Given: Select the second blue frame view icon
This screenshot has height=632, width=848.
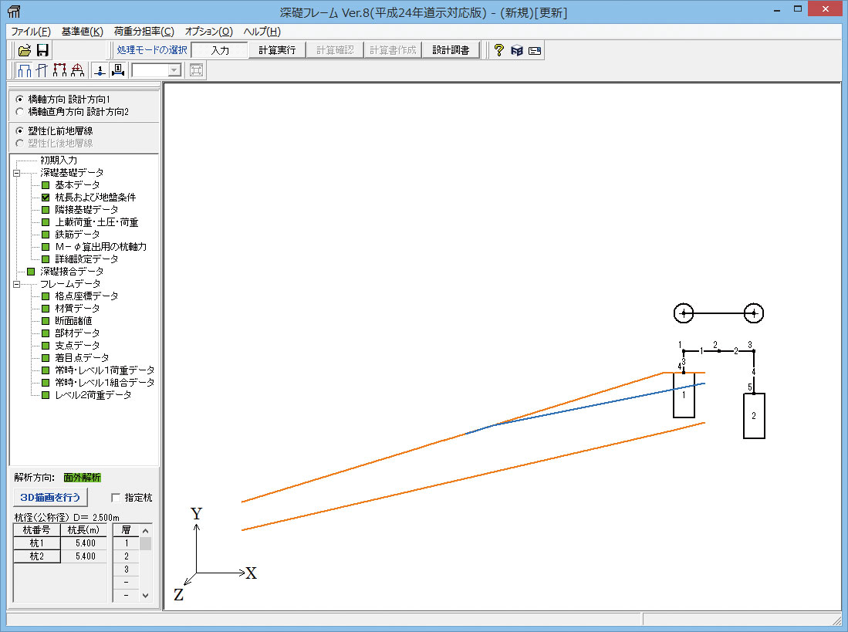Looking at the screenshot, I should (42, 69).
